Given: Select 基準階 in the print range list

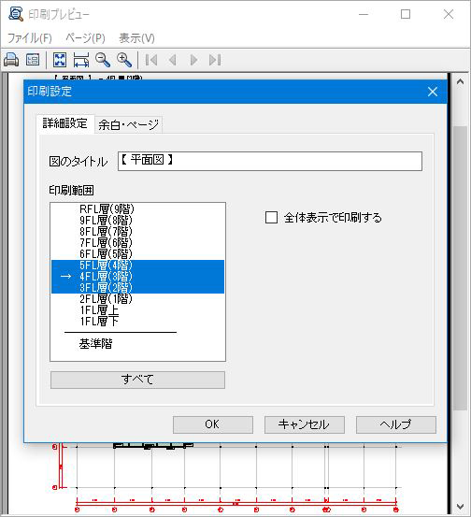Looking at the screenshot, I should [137, 344].
